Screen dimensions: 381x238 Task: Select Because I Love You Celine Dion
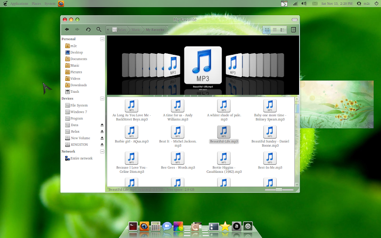pyautogui.click(x=131, y=162)
